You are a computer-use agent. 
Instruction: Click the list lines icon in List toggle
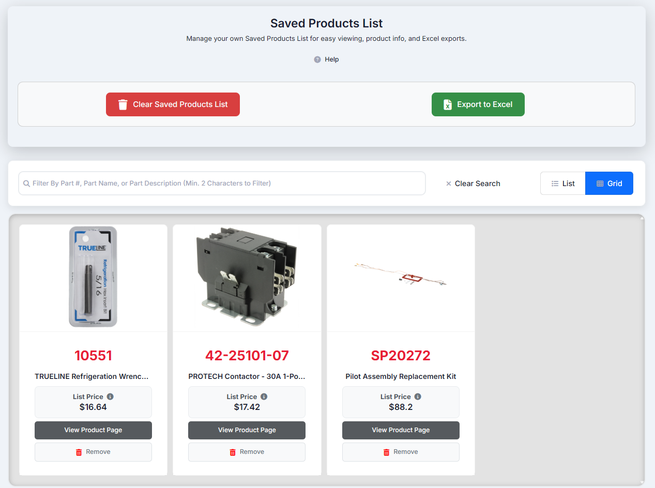click(x=555, y=184)
